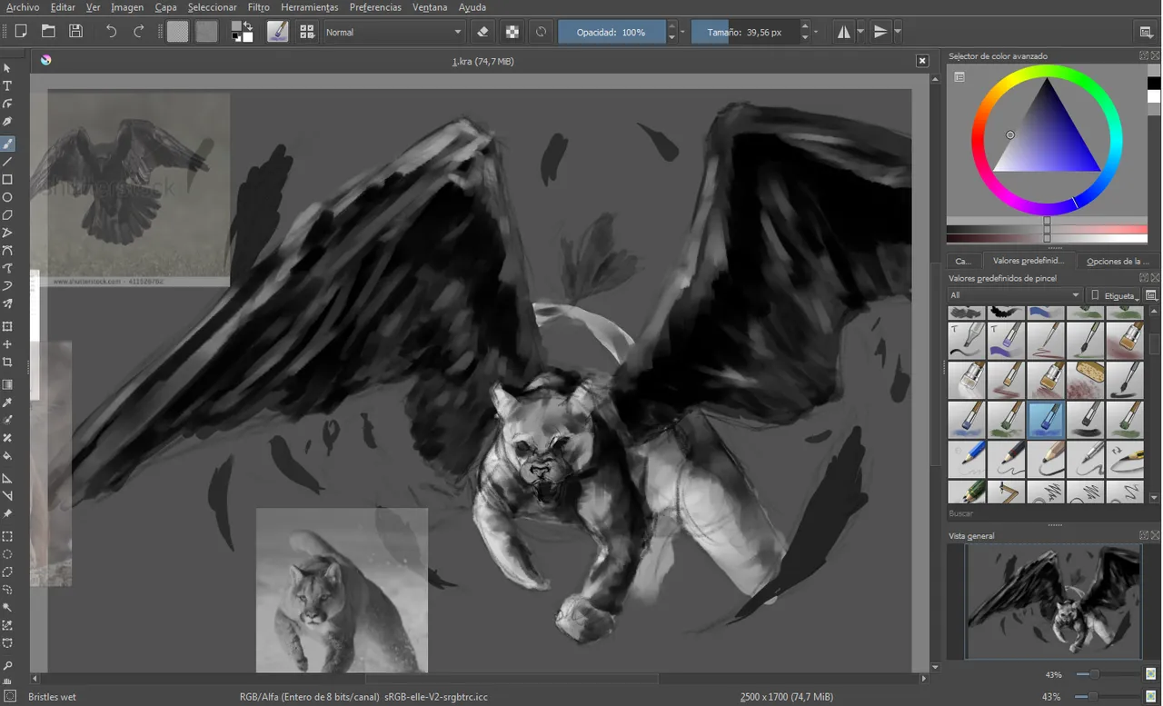Open the Capa menu

click(x=165, y=7)
